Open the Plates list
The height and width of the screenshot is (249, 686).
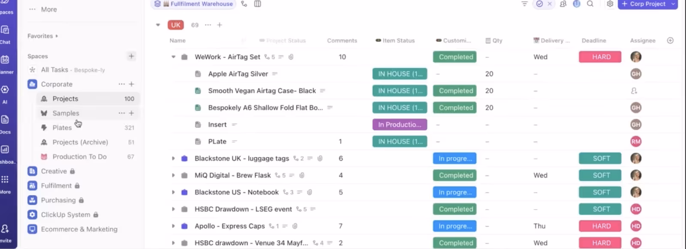pos(88,128)
